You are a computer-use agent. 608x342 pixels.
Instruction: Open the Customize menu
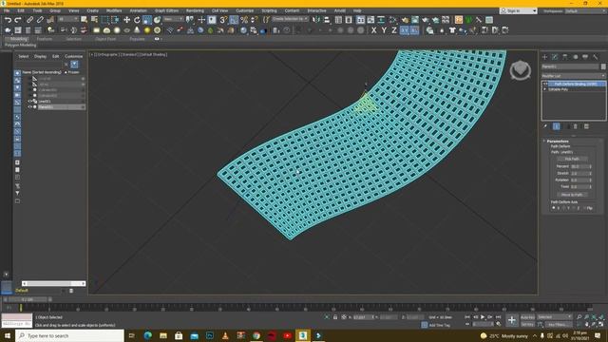[245, 10]
